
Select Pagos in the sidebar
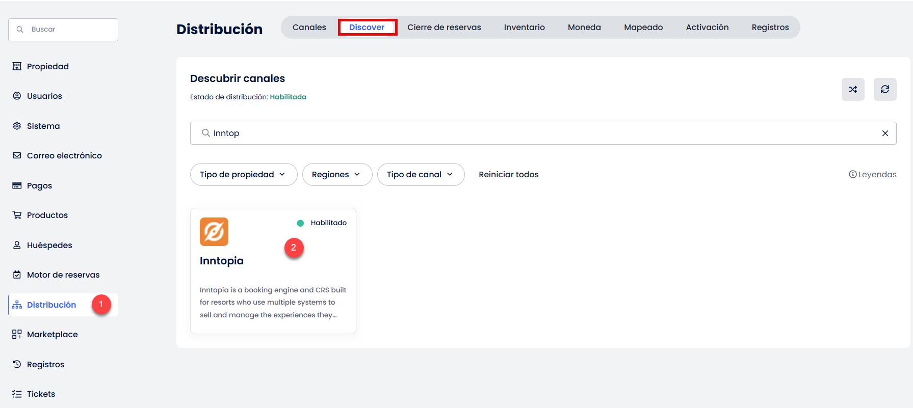point(39,186)
